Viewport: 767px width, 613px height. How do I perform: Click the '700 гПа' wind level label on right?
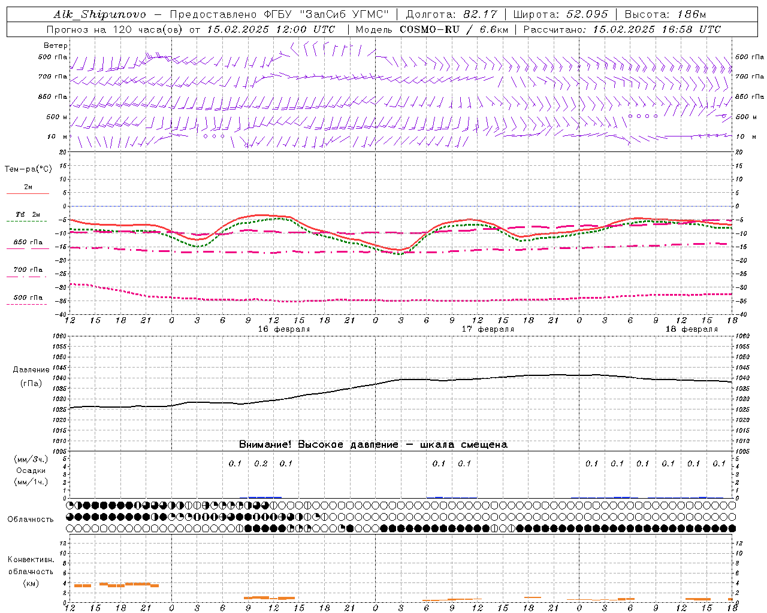[x=750, y=77]
